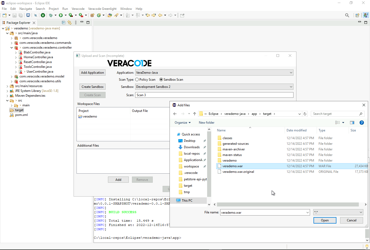The image size is (370, 250).
Task: Click the Scan name input field
Action: pyautogui.click(x=214, y=95)
